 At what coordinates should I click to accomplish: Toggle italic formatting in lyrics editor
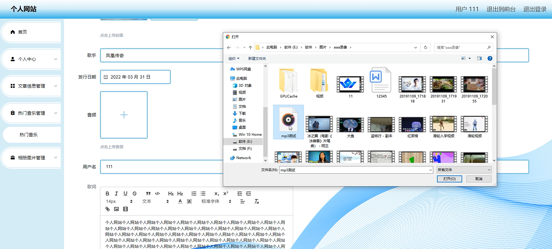pos(116,194)
